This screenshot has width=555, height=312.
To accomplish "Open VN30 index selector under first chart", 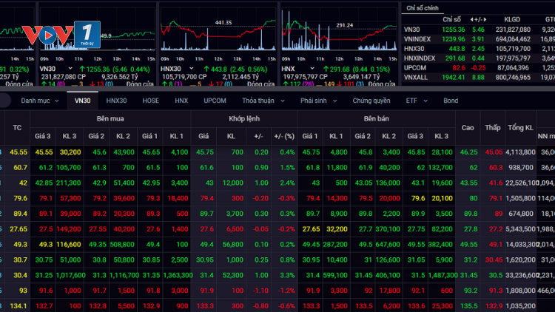I will (70, 69).
